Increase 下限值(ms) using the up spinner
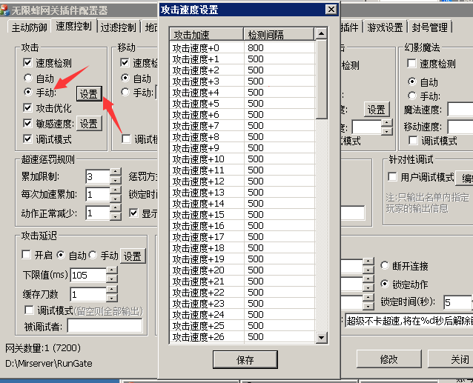The image size is (473, 383). coord(112,271)
